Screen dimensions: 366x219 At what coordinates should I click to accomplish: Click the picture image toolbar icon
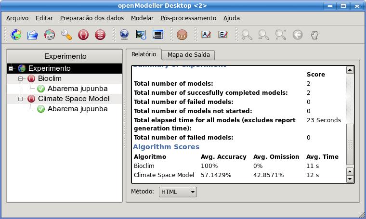(141, 35)
